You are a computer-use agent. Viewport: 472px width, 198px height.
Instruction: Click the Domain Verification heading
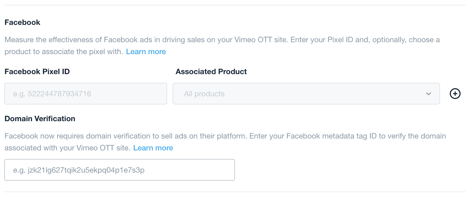(40, 119)
